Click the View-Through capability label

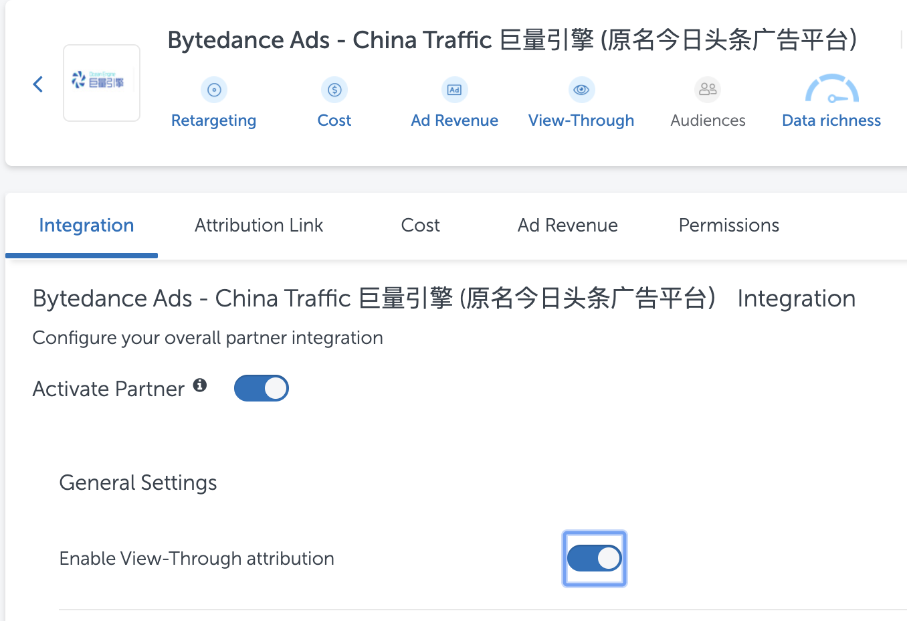point(581,120)
